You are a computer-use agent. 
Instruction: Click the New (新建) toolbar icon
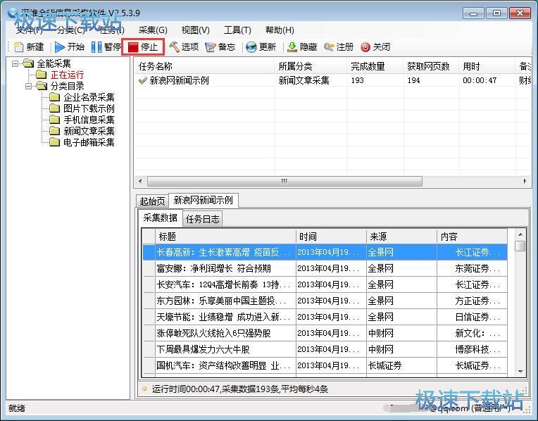click(19, 47)
